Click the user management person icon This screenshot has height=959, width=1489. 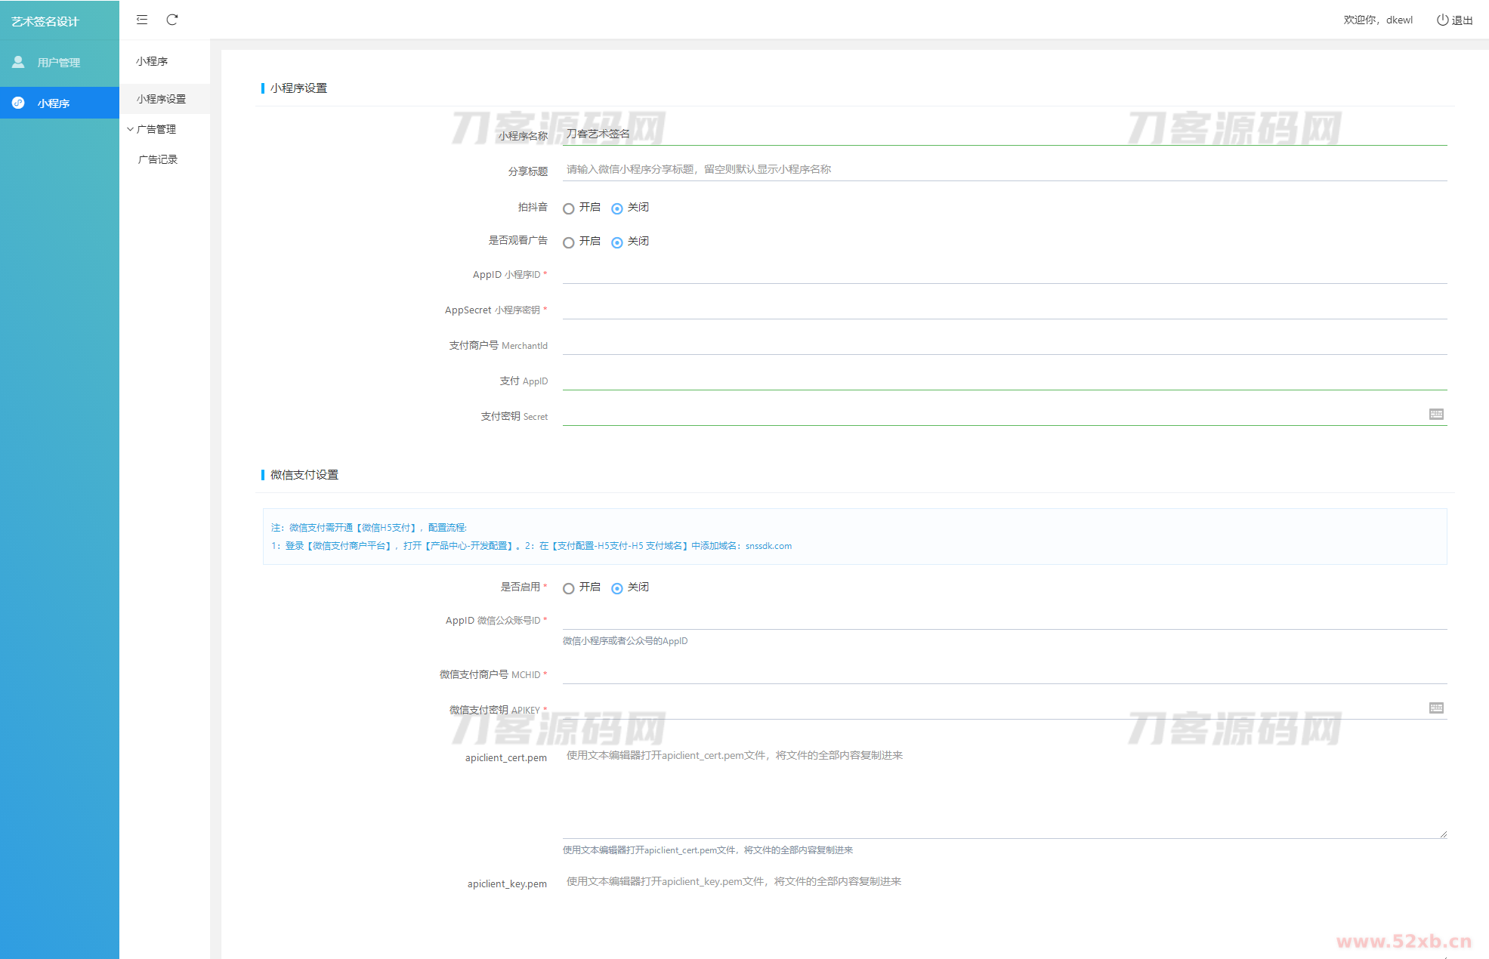coord(18,62)
